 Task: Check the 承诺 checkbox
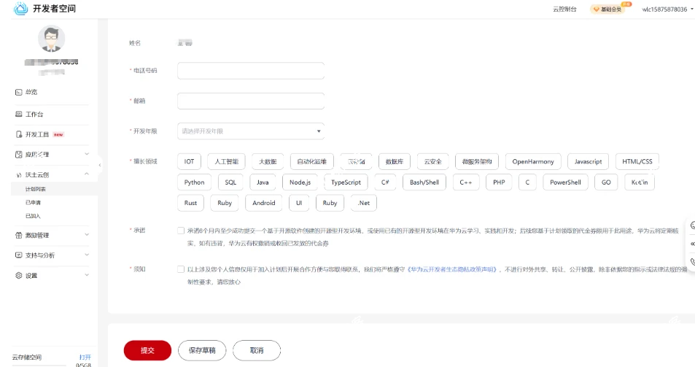[x=181, y=231]
